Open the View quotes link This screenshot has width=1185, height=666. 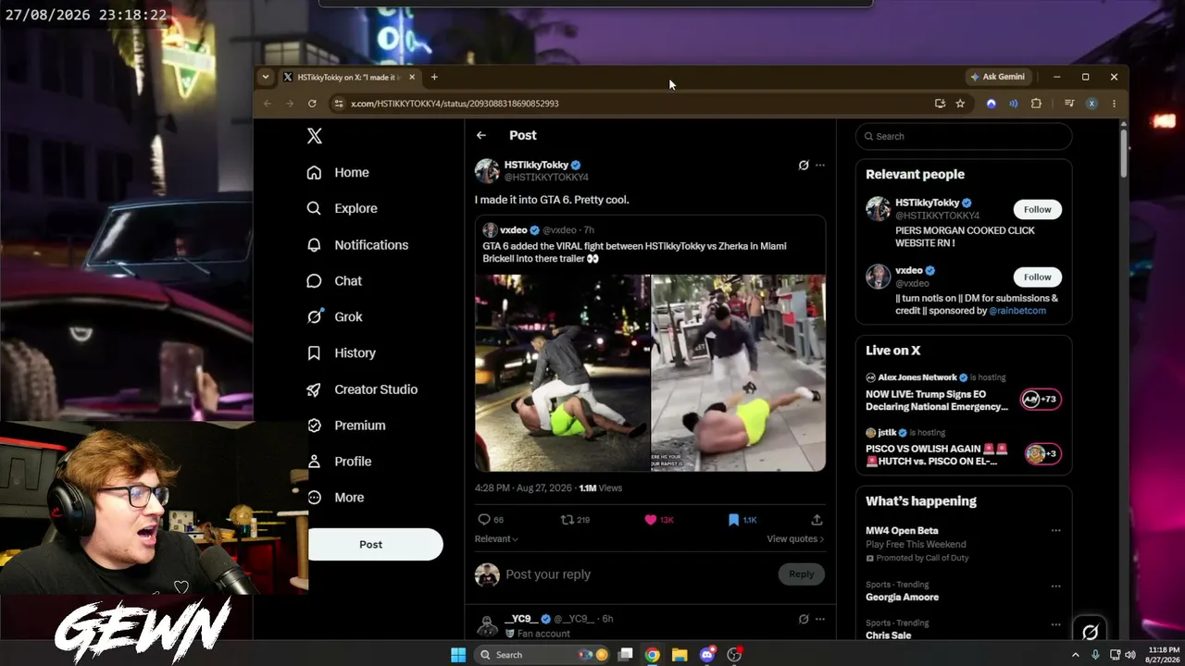795,538
